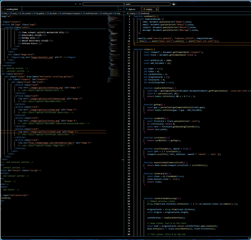Switch to the style.css tab
This screenshot has width=251, height=240.
pyautogui.click(x=132, y=9)
